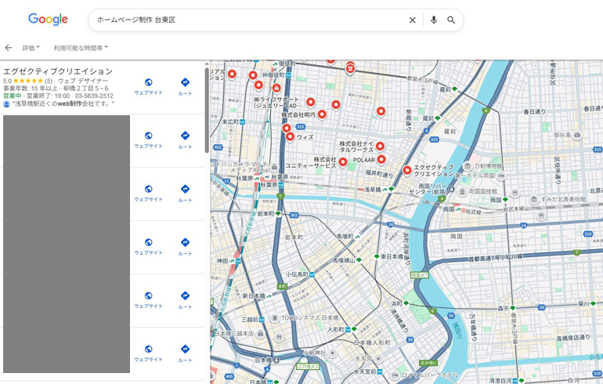The height and width of the screenshot is (384, 603).
Task: Get route to エグゼクティブクリエイション listing
Action: pos(185,85)
